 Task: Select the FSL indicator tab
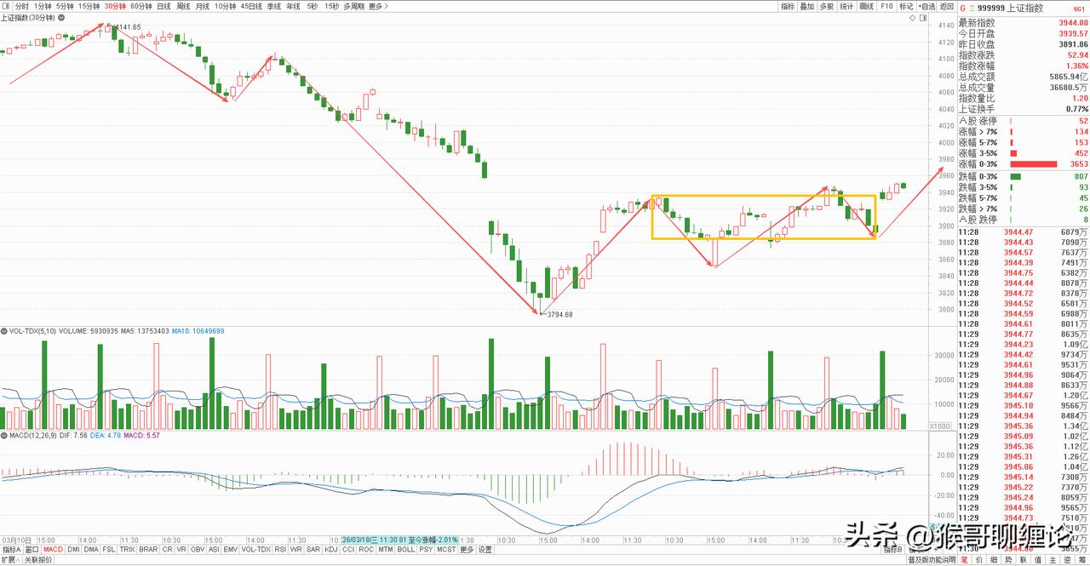coord(109,549)
